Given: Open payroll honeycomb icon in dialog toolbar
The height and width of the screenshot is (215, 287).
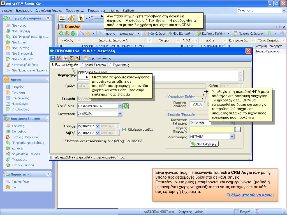Looking at the screenshot, I should (71, 58).
